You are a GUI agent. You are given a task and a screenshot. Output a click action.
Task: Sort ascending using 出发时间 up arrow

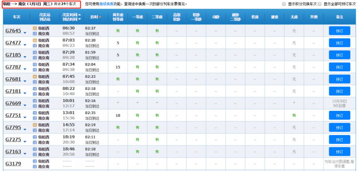(80, 14)
